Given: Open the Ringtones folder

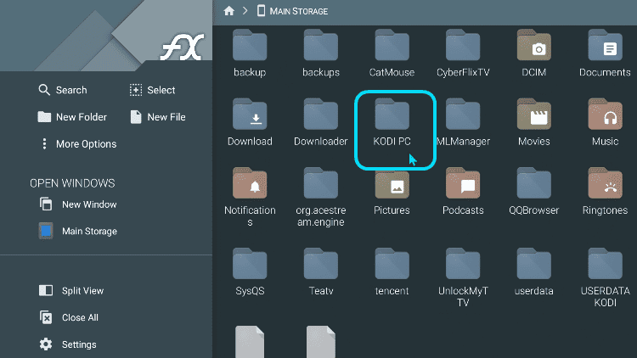Looking at the screenshot, I should (605, 192).
